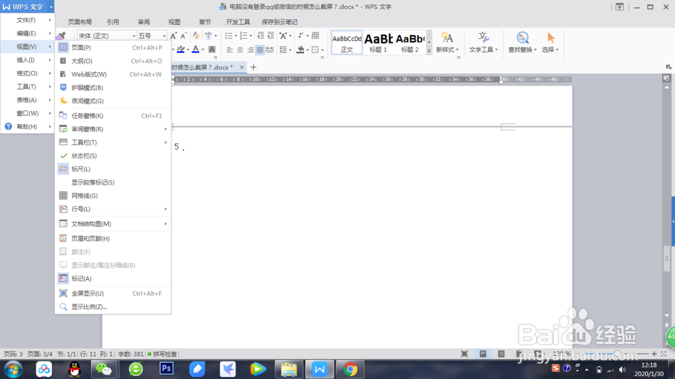The image size is (675, 379).
Task: Apply the 标题 1 style
Action: [378, 42]
